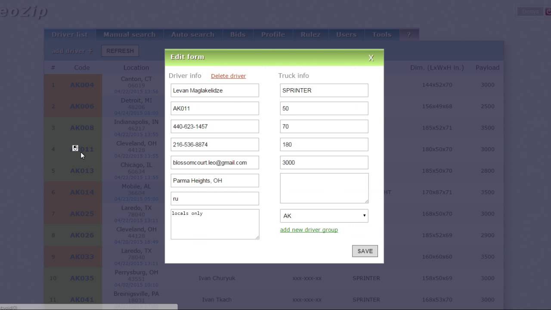Close the Edit form dialog

click(x=371, y=58)
